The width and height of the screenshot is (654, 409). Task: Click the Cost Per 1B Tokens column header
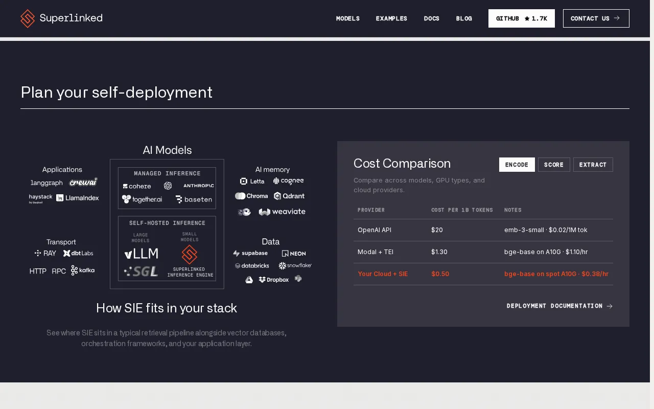tap(462, 210)
